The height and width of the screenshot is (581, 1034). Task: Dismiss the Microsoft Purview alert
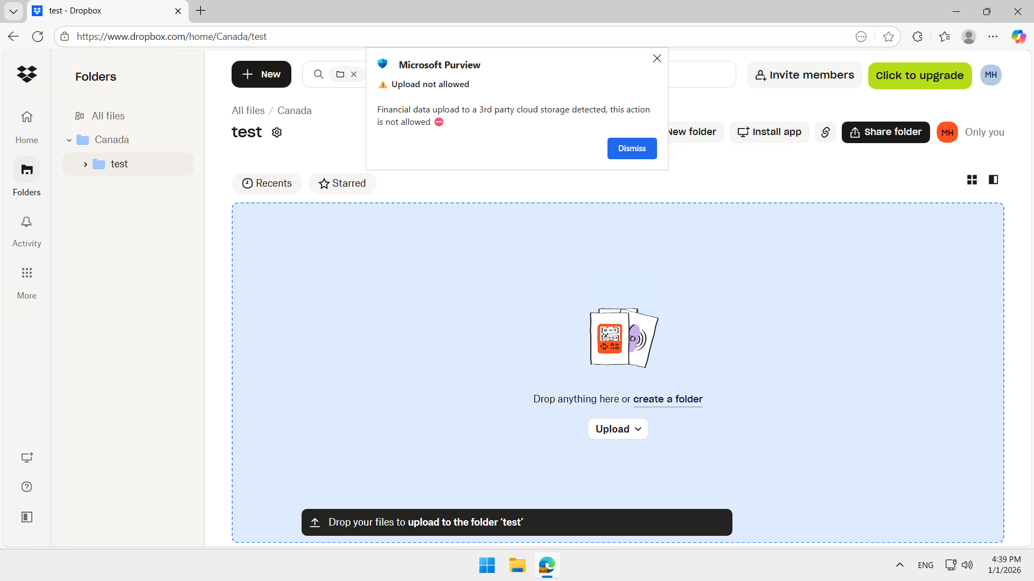click(632, 148)
